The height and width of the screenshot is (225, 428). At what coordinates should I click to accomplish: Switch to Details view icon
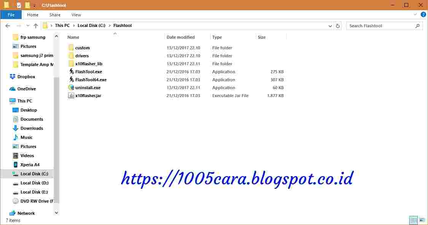(x=414, y=220)
